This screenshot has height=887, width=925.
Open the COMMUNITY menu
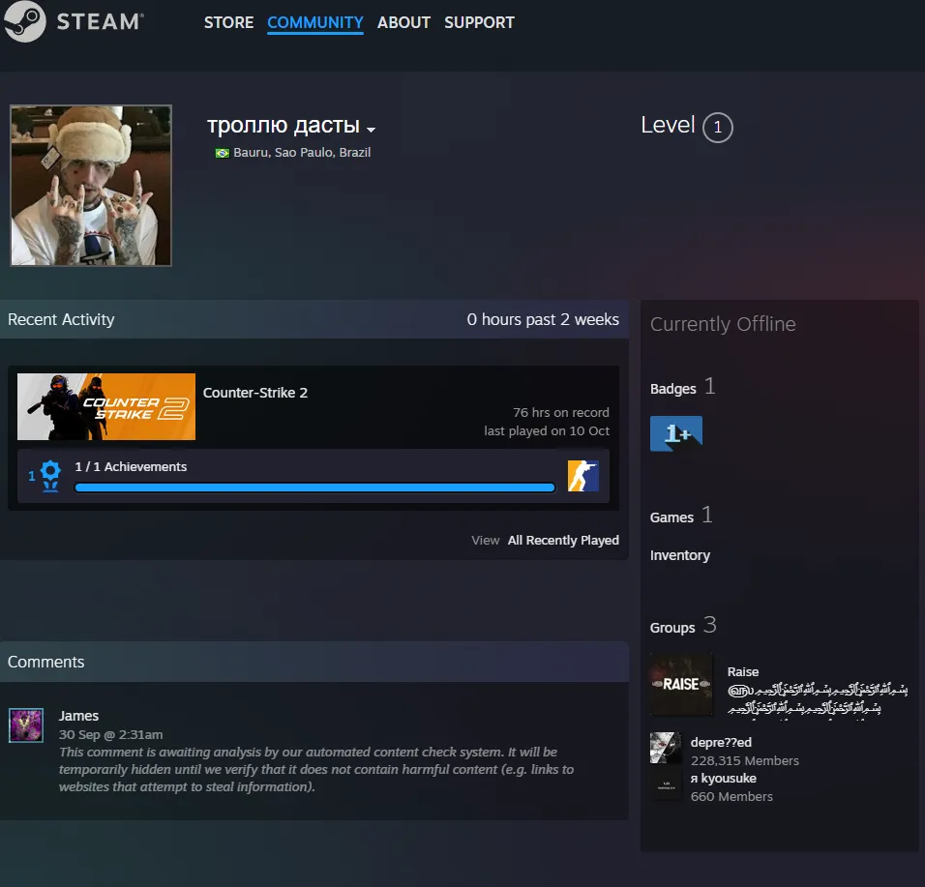point(315,22)
